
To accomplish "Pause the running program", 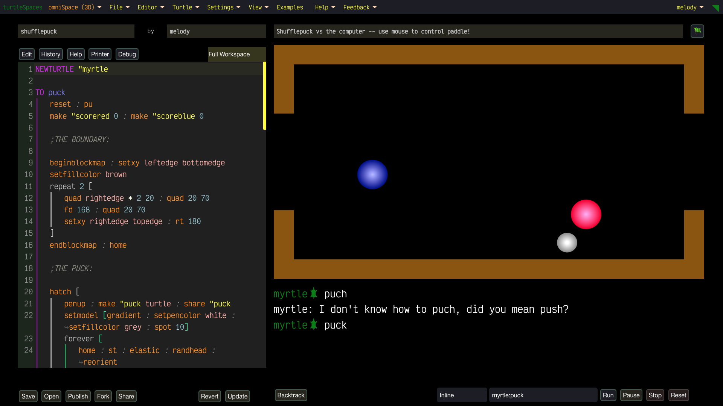I will pos(631,395).
